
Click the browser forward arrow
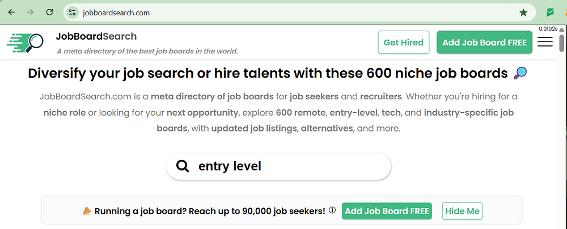coord(30,12)
